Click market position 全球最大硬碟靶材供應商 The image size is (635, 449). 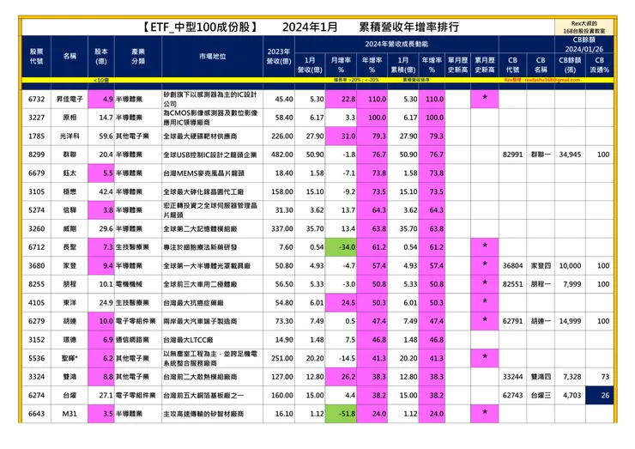click(200, 137)
